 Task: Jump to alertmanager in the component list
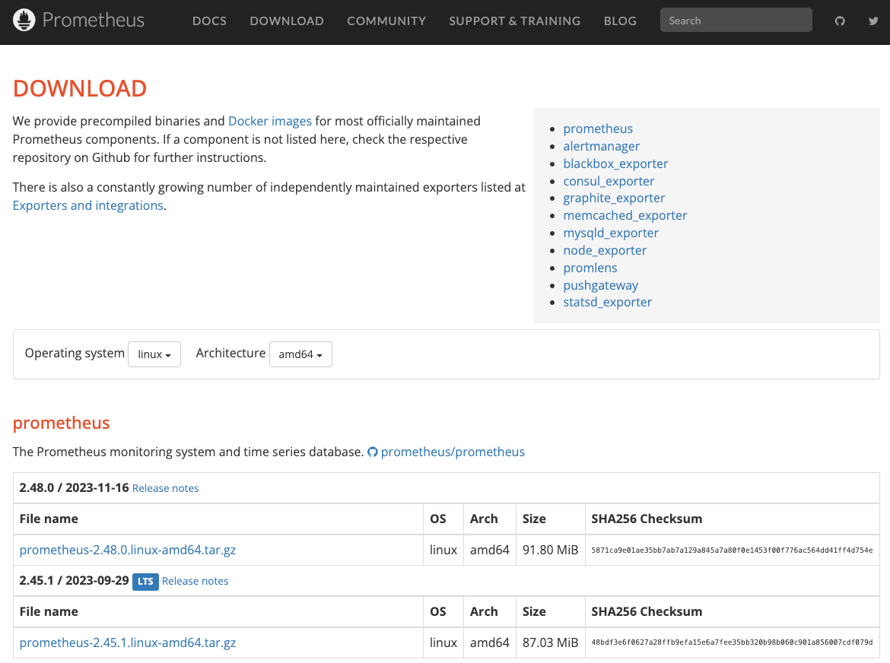point(601,146)
